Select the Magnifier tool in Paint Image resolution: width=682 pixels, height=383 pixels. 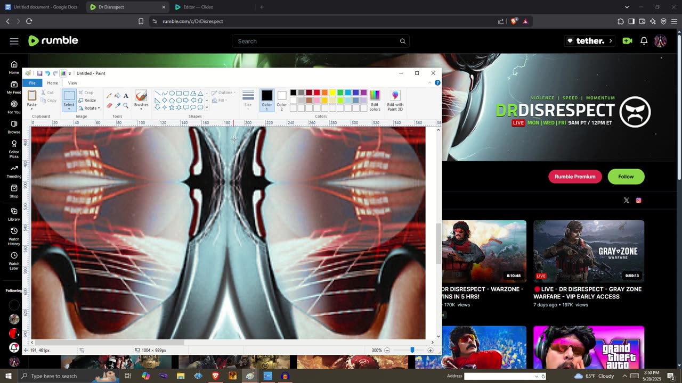126,105
